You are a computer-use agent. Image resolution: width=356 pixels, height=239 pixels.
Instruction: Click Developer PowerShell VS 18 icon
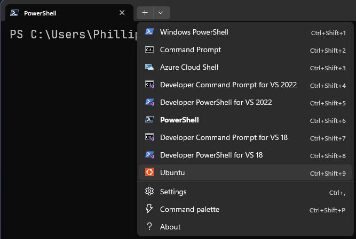pos(149,155)
